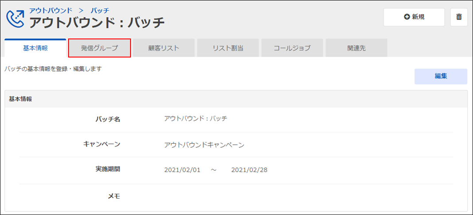
Task: Switch to the 発信グループ tab
Action: 100,48
